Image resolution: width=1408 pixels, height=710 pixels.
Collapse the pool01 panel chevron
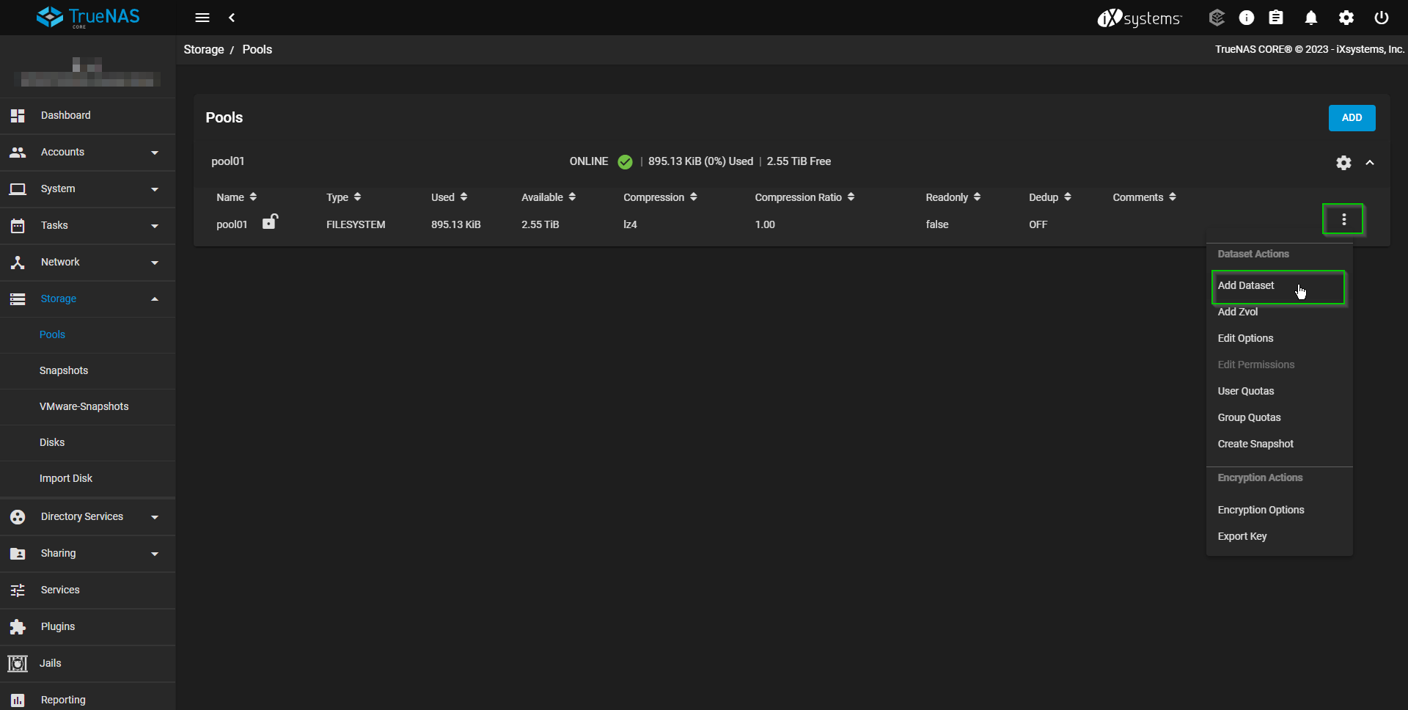[1370, 163]
